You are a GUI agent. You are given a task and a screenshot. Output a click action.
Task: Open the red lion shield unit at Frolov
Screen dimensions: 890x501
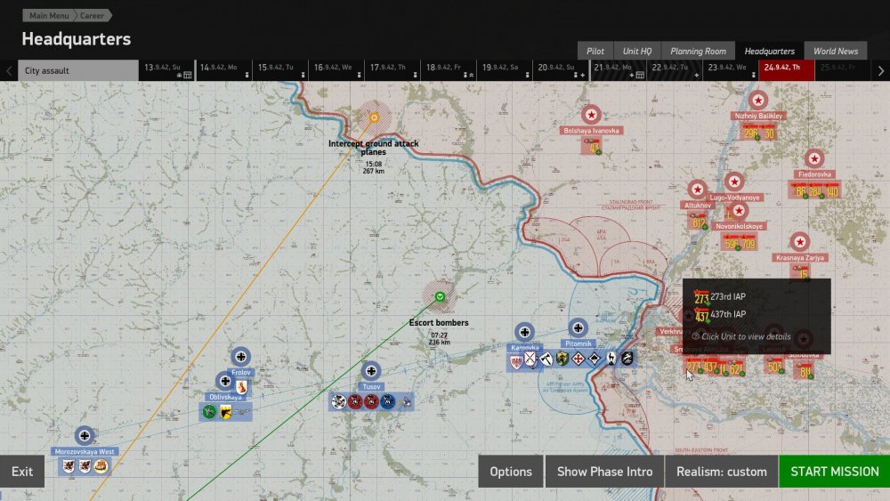[242, 387]
